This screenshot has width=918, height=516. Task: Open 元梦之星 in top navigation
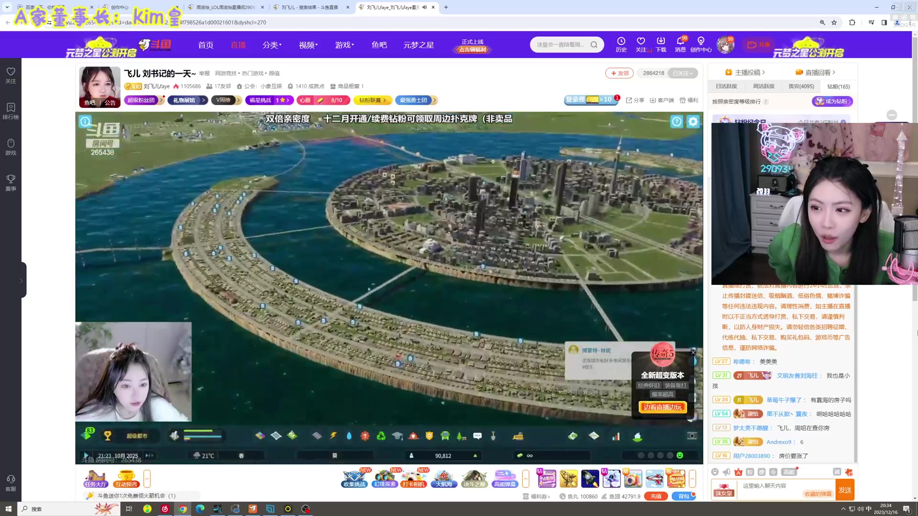tap(418, 45)
